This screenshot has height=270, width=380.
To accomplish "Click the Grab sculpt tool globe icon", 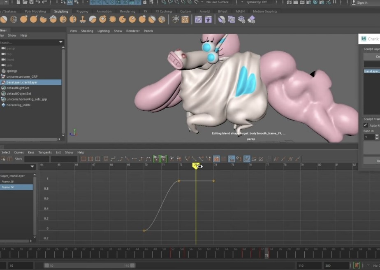I will [x=14, y=19].
